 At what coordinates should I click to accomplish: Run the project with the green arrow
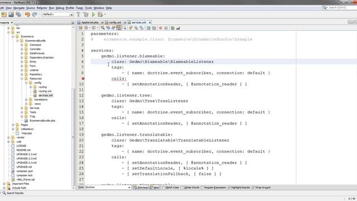[x=93, y=15]
